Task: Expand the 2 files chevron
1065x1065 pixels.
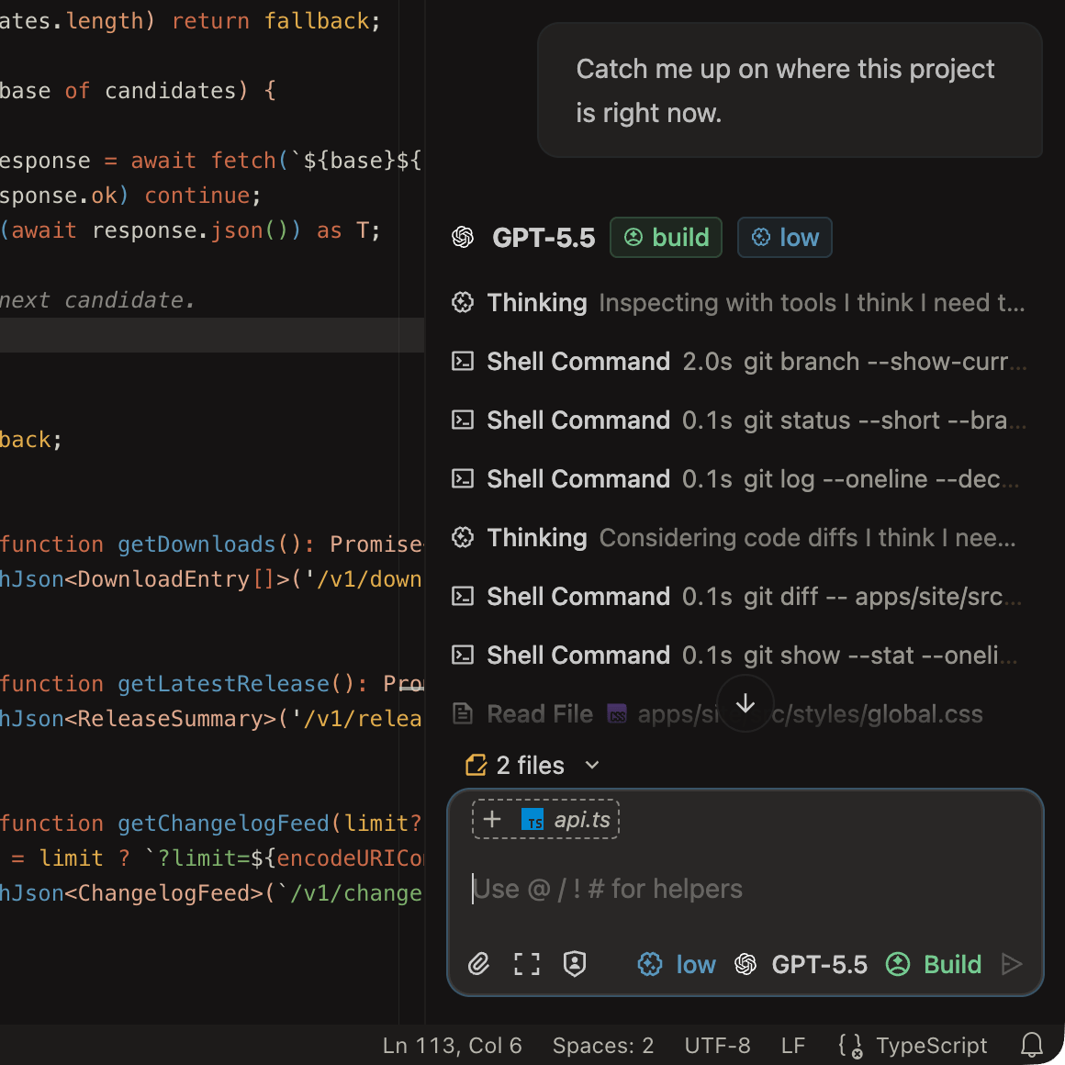Action: pyautogui.click(x=592, y=766)
